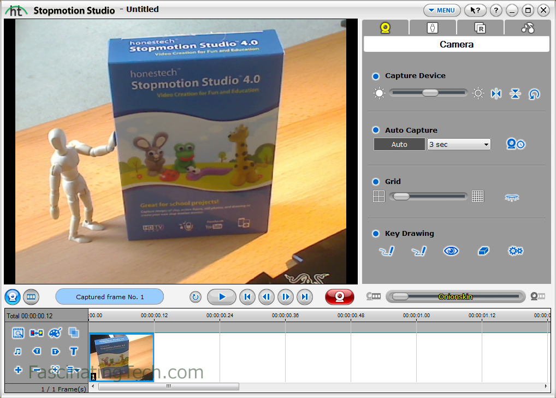Open the frame preview magnifier tool
The width and height of the screenshot is (556, 398).
[18, 333]
